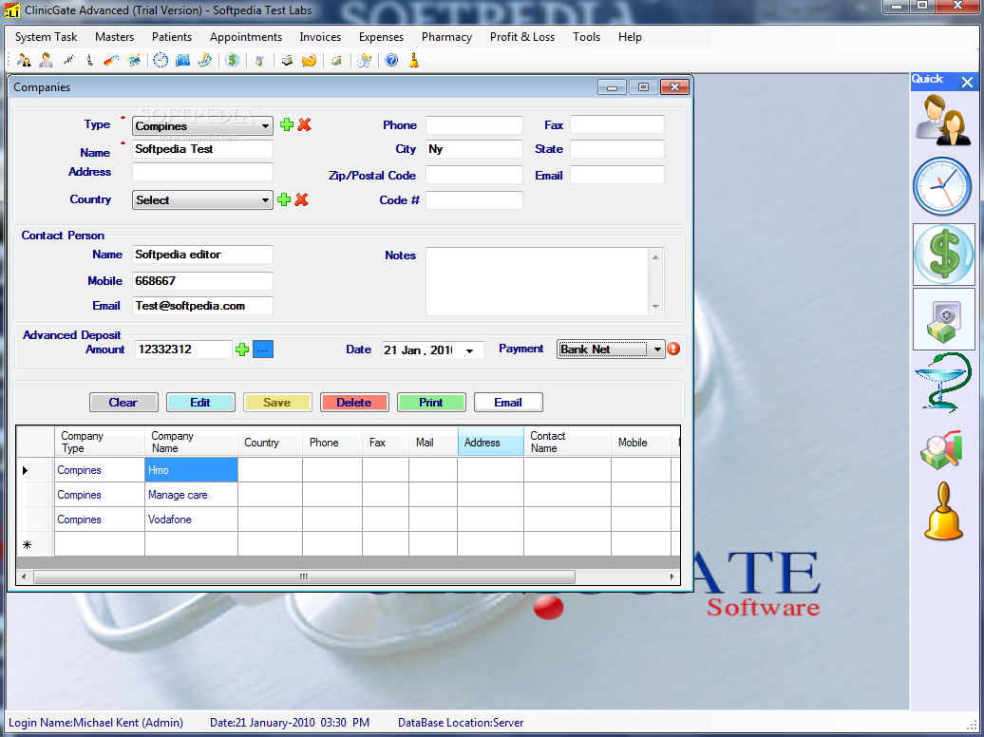Click the Zip/Postal Code input field
The height and width of the screenshot is (737, 984).
(475, 175)
